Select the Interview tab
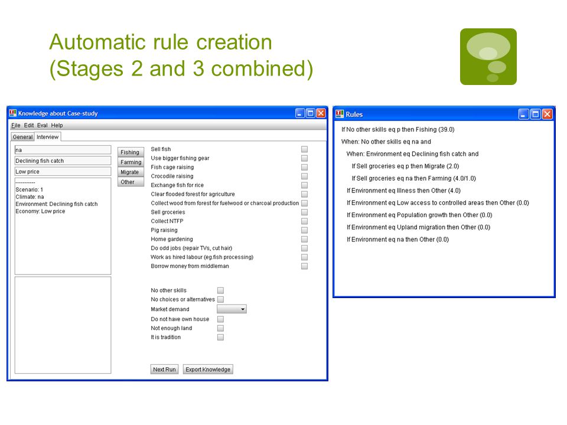 (x=47, y=137)
